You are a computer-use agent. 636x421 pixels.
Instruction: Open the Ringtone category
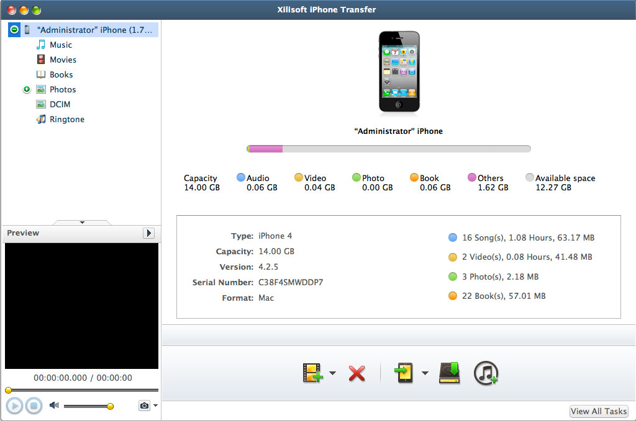click(x=67, y=120)
